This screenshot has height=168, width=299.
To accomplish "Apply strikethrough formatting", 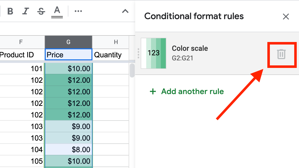I will 41,11.
